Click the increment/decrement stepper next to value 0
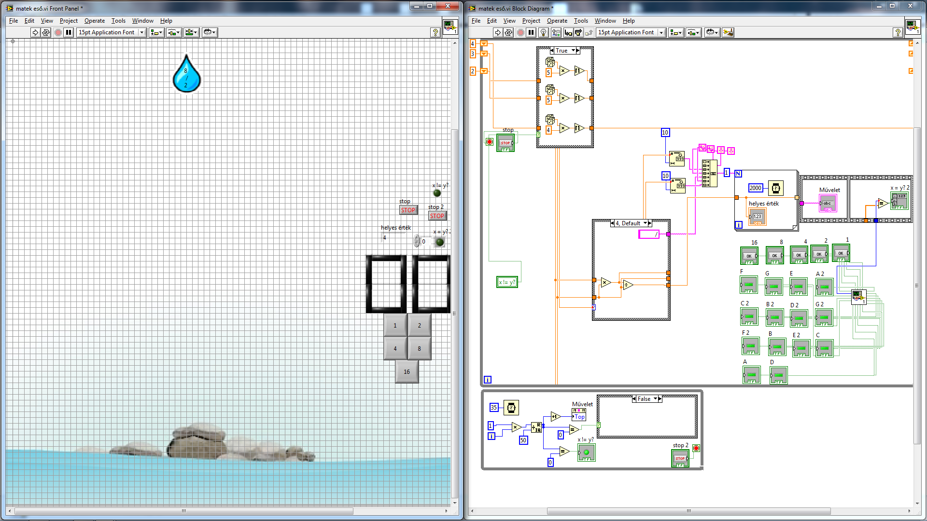Image resolution: width=927 pixels, height=521 pixels. [x=417, y=241]
